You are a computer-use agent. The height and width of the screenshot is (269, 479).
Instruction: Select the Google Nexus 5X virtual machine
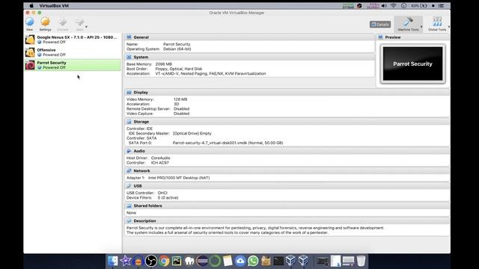pyautogui.click(x=73, y=40)
